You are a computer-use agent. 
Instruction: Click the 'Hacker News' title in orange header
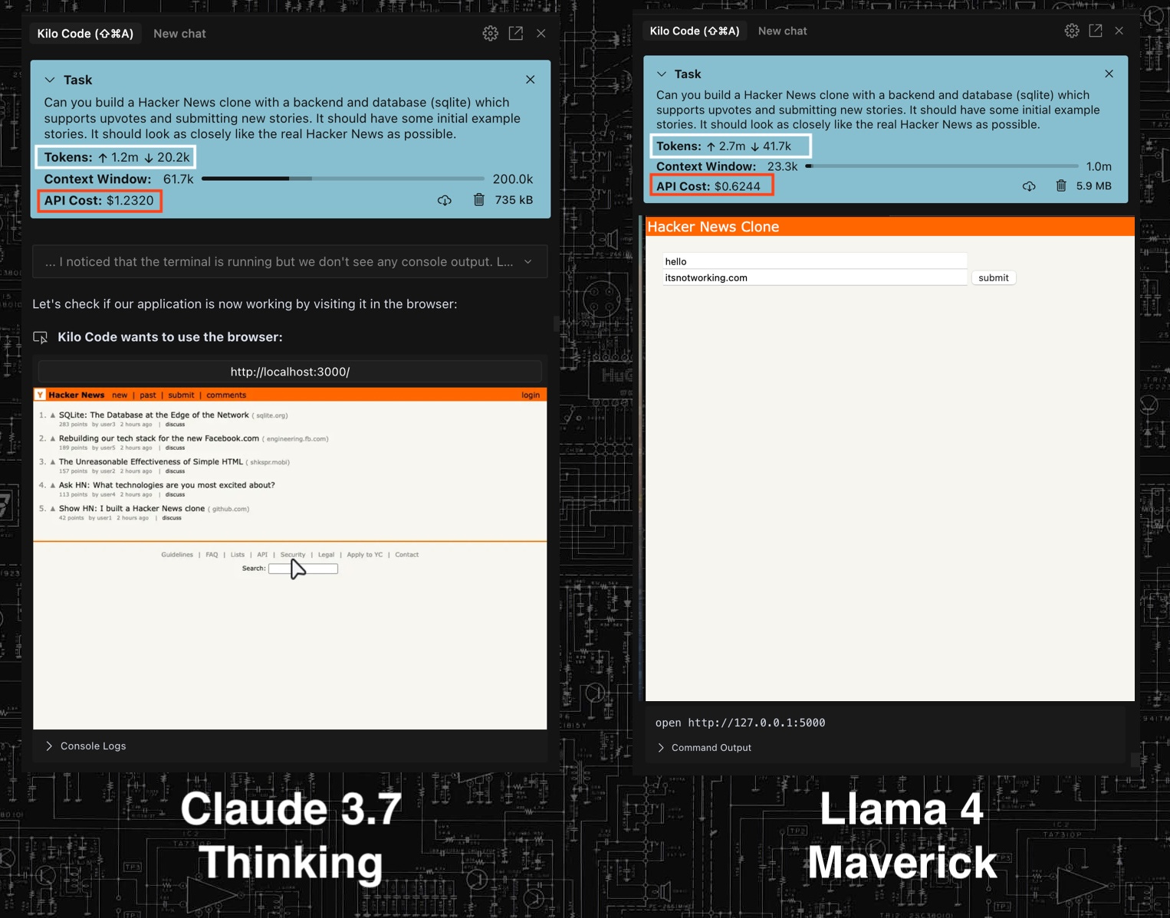point(76,395)
